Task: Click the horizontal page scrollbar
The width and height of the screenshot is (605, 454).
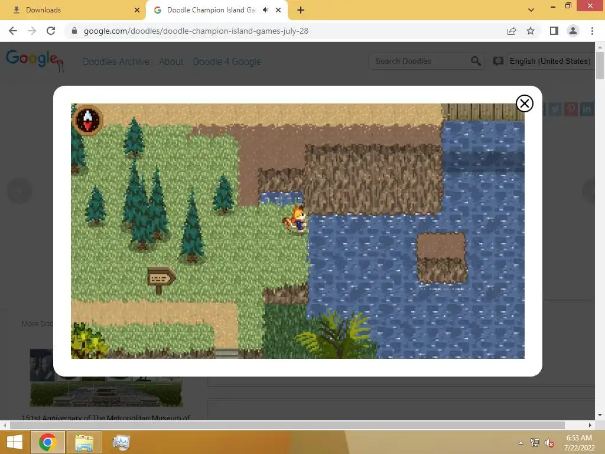Action: pyautogui.click(x=288, y=425)
